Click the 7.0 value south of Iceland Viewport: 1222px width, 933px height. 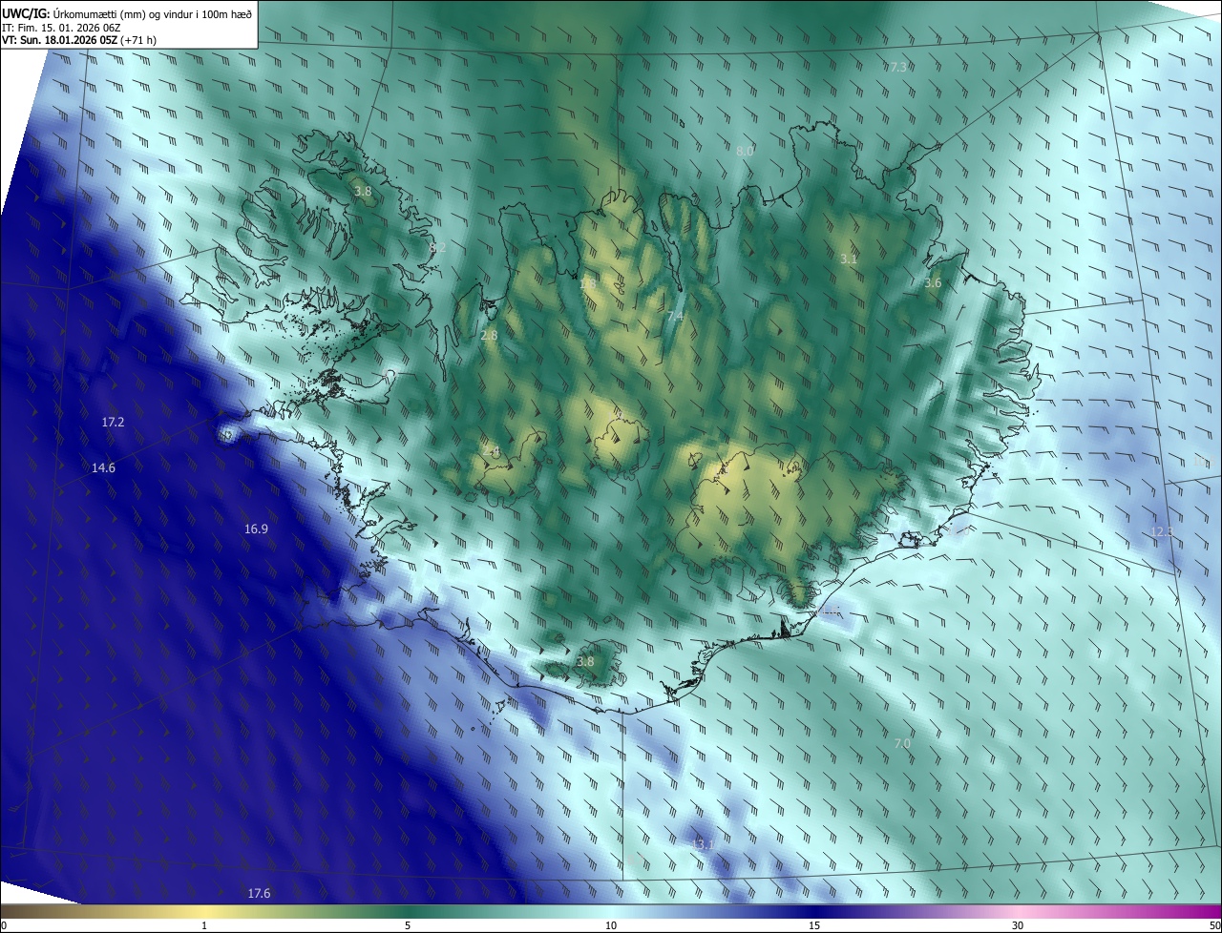902,743
